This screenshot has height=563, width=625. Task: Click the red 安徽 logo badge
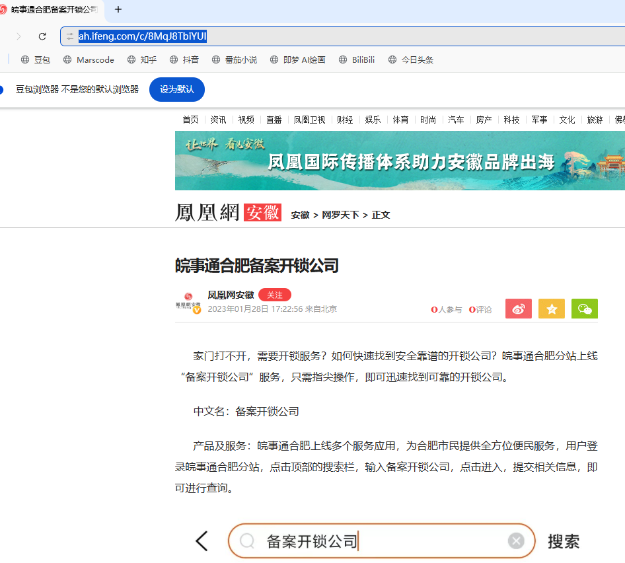pyautogui.click(x=263, y=212)
